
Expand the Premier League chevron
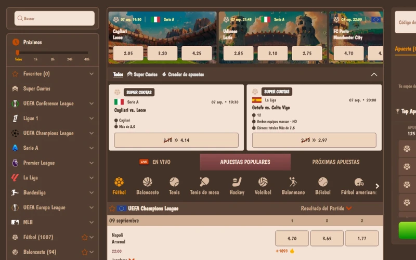(92, 163)
